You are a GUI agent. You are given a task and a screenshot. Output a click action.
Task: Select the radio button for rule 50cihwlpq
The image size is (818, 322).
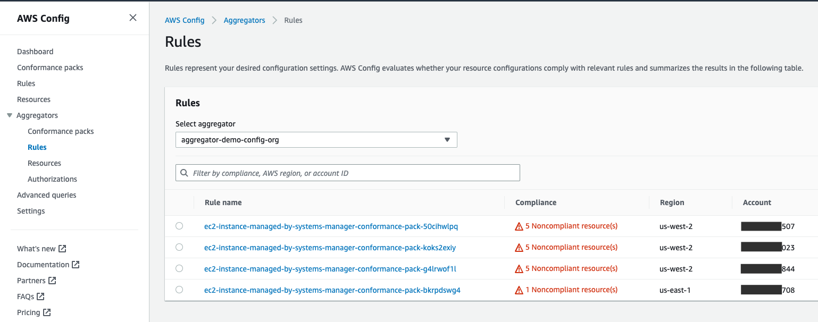point(179,226)
